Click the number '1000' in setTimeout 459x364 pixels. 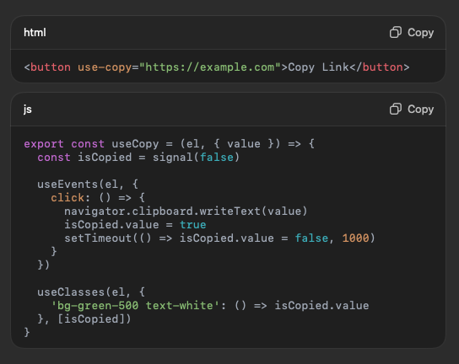click(356, 238)
